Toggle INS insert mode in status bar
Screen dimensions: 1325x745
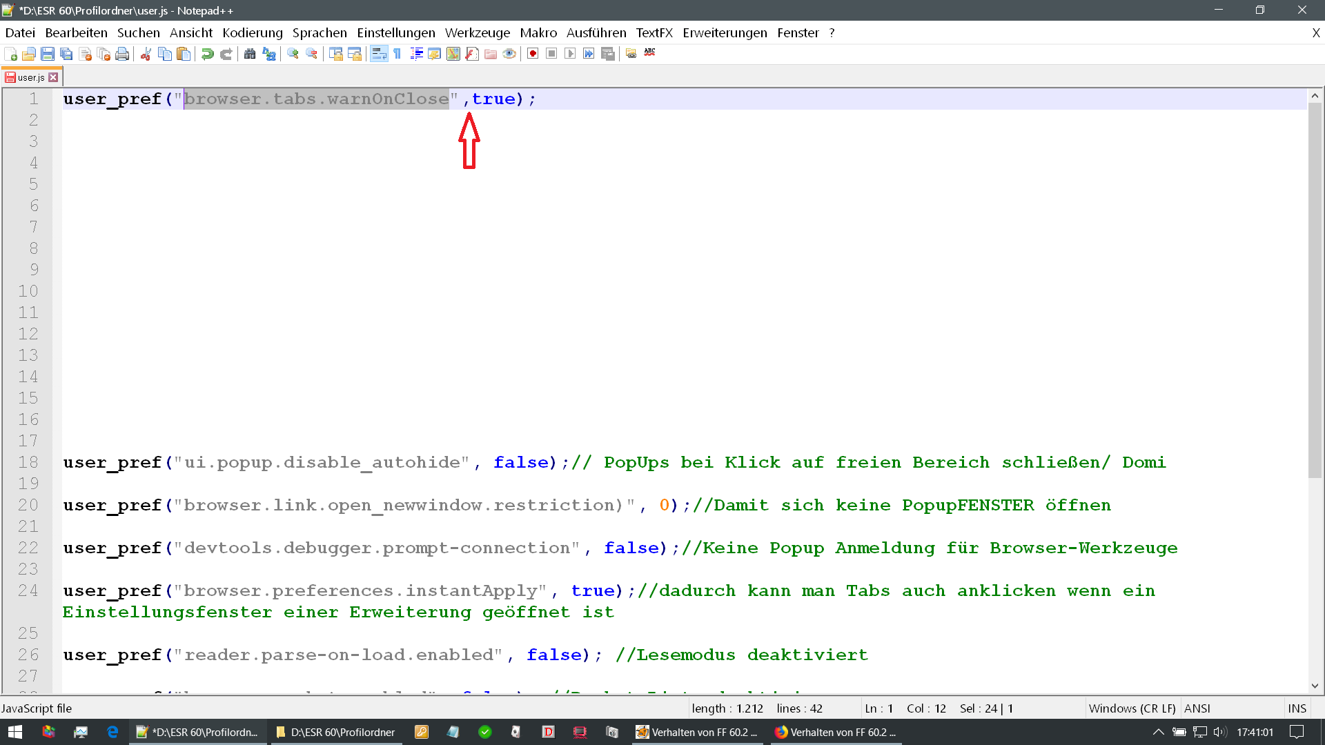tap(1297, 708)
